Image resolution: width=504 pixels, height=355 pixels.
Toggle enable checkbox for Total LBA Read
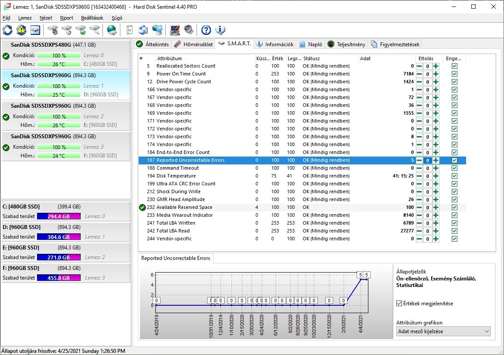[454, 231]
